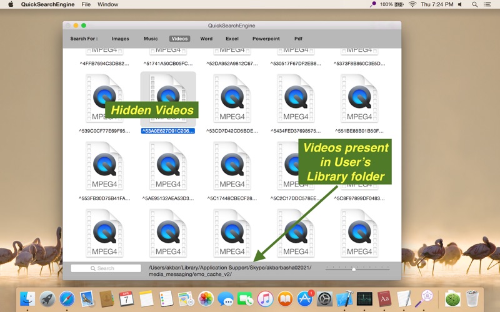500x312 pixels.
Task: Open Dictionary from the Dock
Action: (384, 300)
